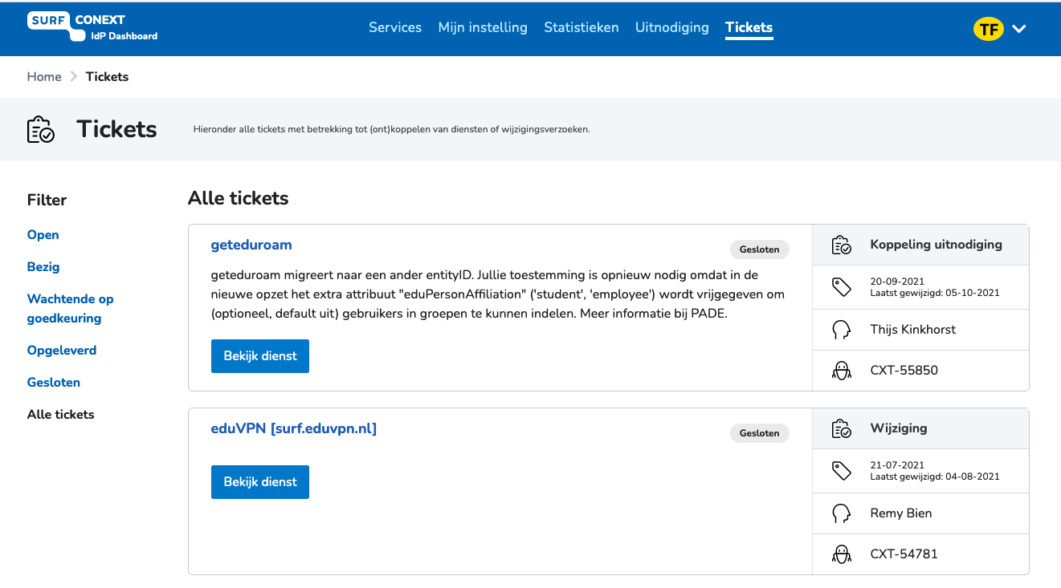Click Laatst gewijzigd: 04-08-2021
The width and height of the screenshot is (1061, 588).
935,476
